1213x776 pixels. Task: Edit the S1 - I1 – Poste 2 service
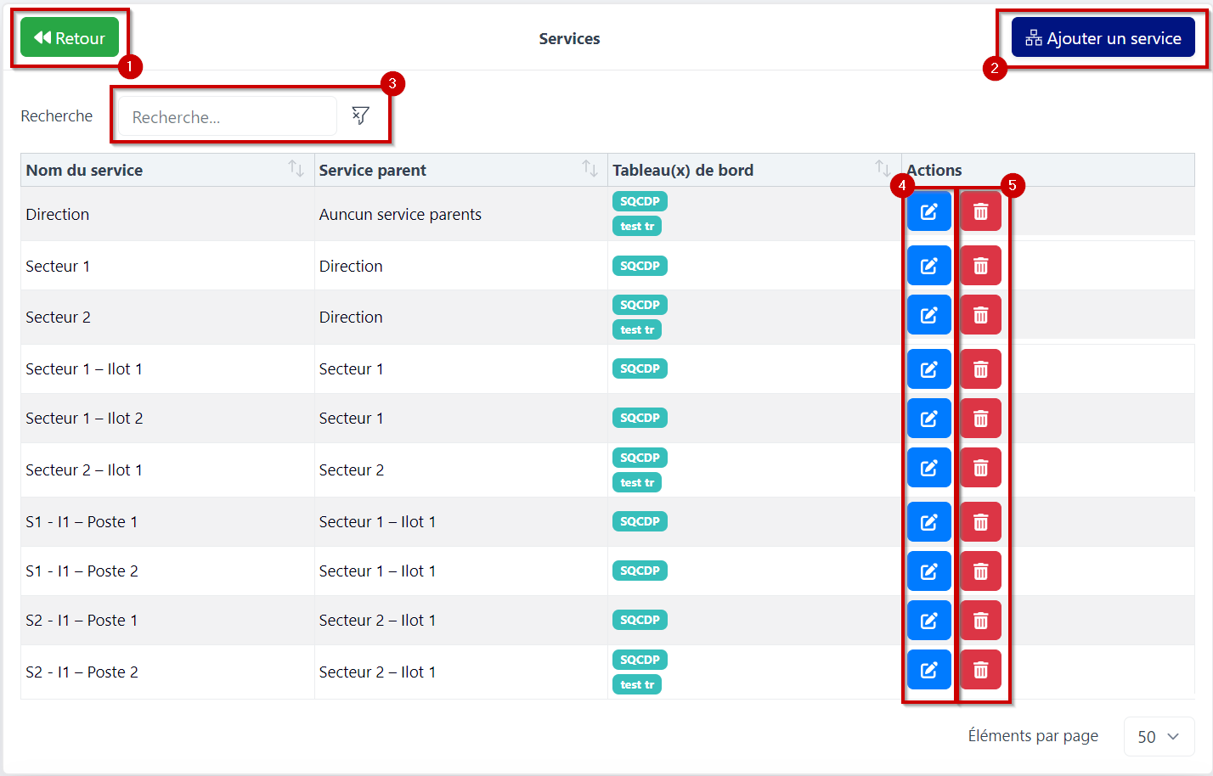928,571
